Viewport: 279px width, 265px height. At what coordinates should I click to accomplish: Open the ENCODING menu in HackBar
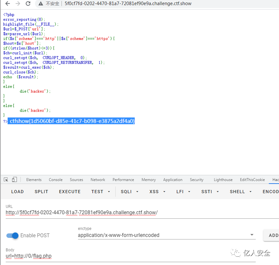click(x=271, y=192)
